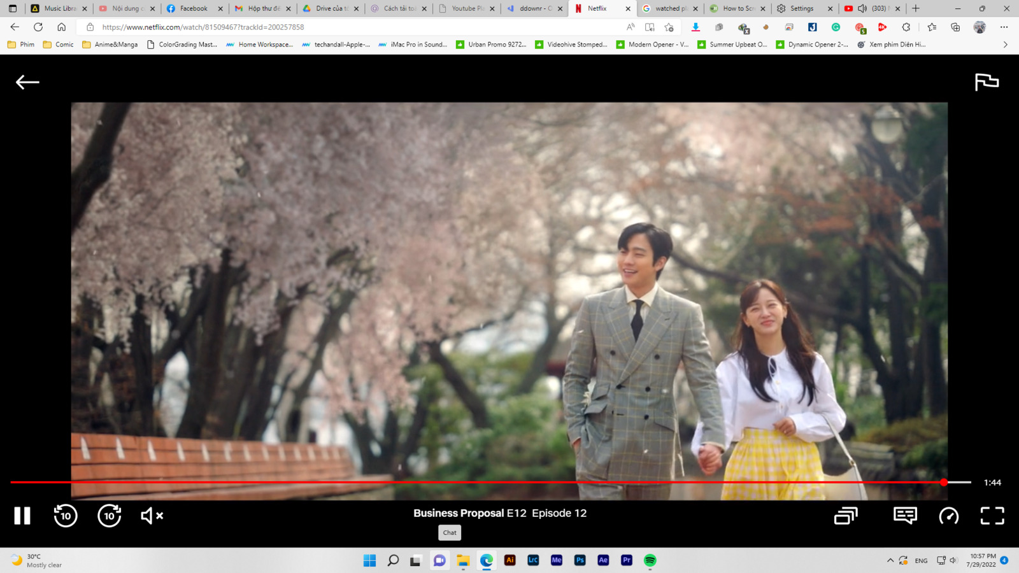Show hidden system tray icons
The image size is (1019, 573).
pos(890,560)
